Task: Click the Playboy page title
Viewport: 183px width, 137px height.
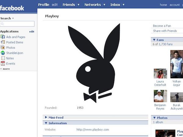Action: pos(52,16)
